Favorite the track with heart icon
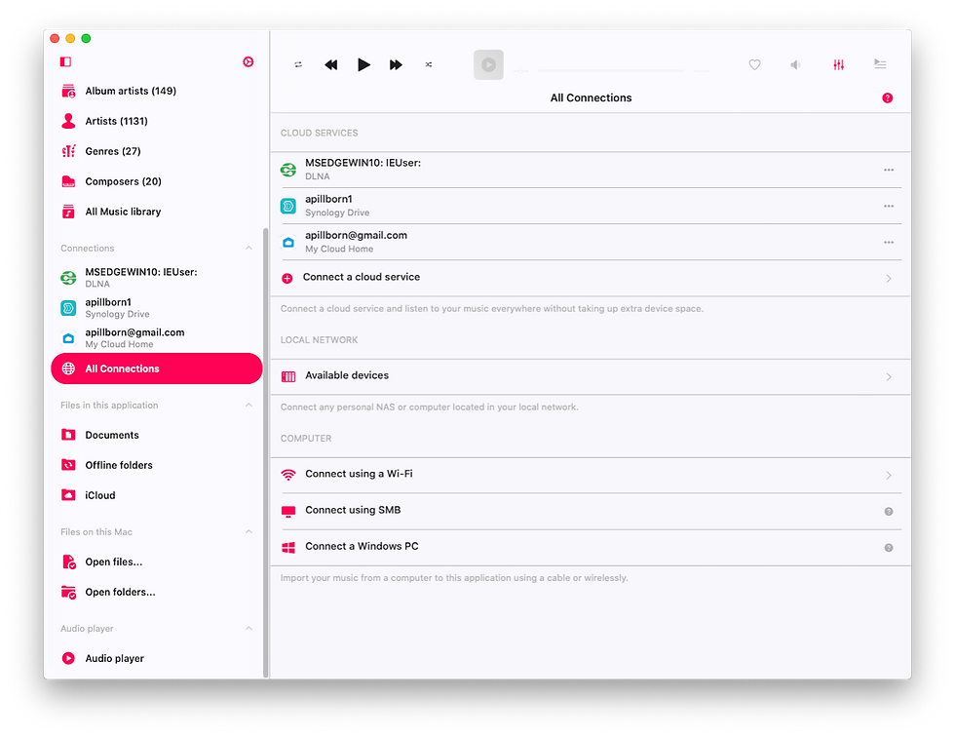The height and width of the screenshot is (737, 955). click(x=754, y=64)
